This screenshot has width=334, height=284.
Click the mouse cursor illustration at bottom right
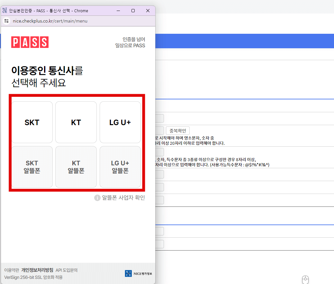coord(305,279)
